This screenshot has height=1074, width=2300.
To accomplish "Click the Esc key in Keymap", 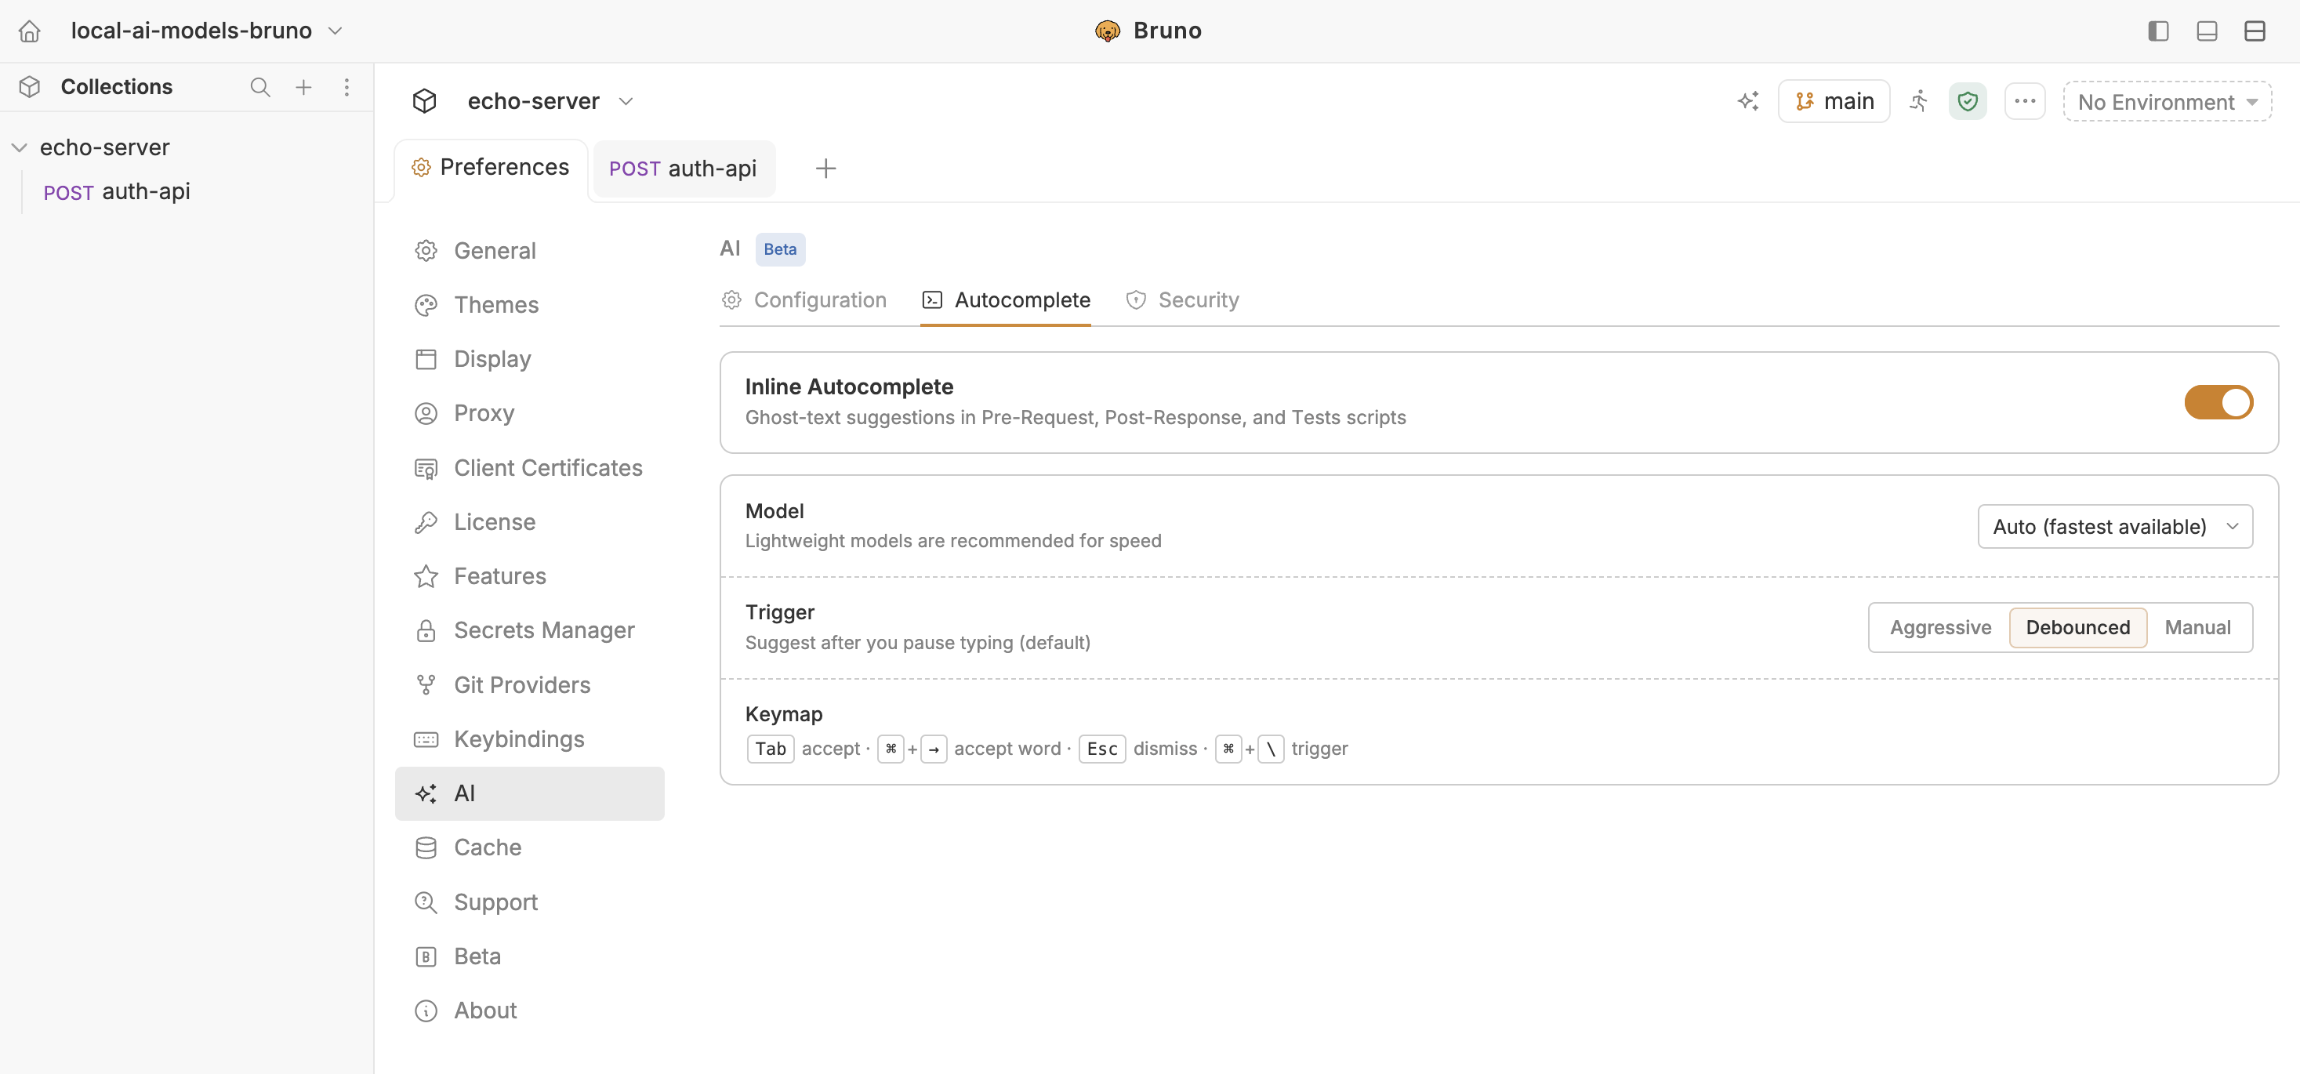I will pyautogui.click(x=1101, y=748).
